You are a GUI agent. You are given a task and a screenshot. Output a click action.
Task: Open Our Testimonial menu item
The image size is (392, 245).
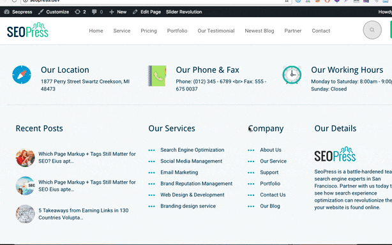click(216, 31)
